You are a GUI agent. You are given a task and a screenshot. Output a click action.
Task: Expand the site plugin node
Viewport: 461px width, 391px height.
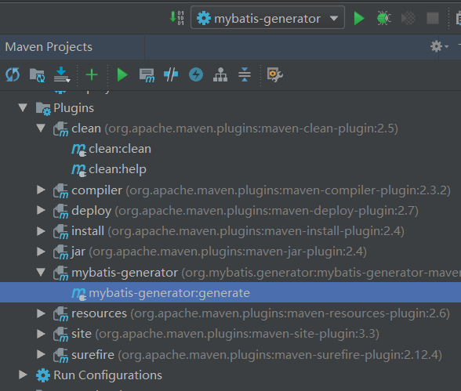(x=41, y=334)
